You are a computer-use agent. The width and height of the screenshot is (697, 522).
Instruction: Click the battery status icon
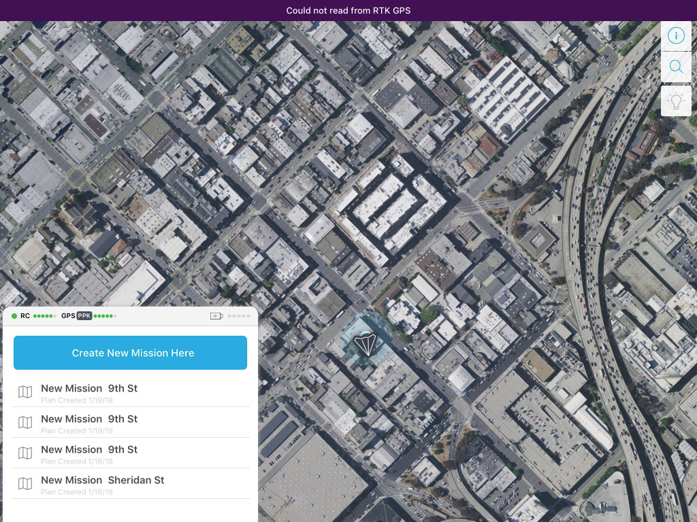[216, 316]
